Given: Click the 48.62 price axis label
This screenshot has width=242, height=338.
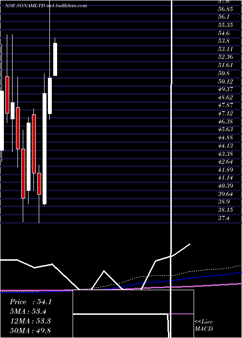Looking at the screenshot, I should pos(226,98).
